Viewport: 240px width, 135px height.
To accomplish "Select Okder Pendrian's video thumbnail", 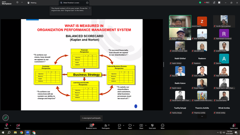I will [x=180, y=21].
